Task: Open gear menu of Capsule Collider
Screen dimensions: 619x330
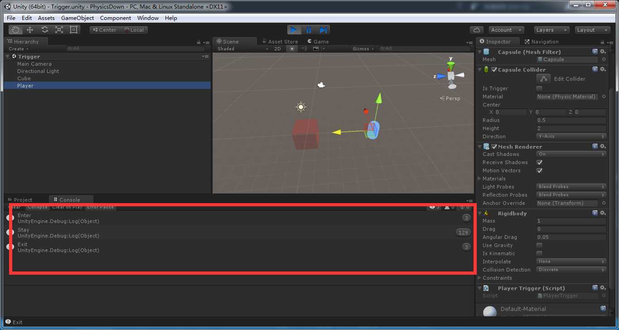Action: click(x=603, y=69)
